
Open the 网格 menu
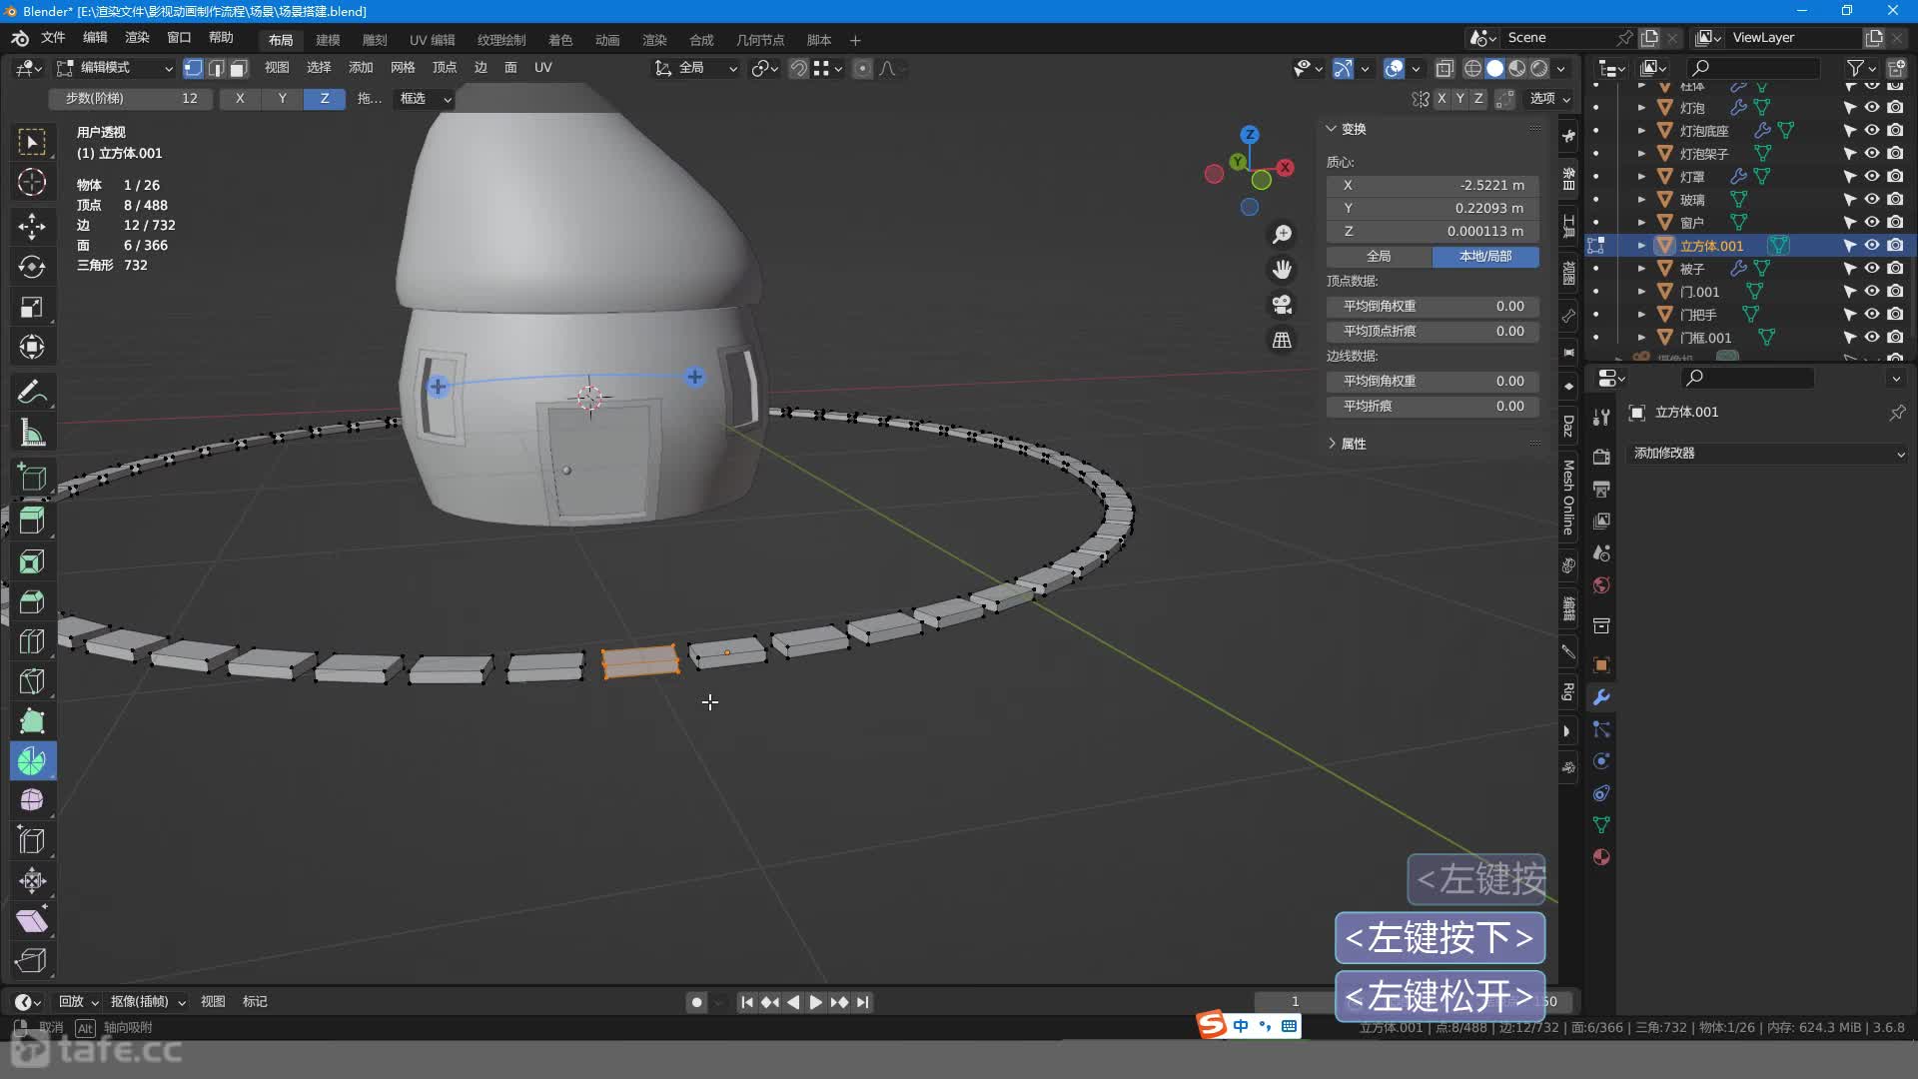click(403, 68)
